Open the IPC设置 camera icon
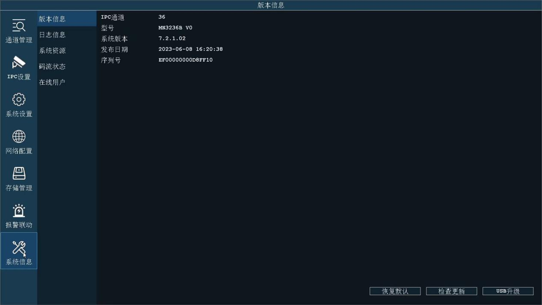This screenshot has height=305, width=542. [19, 63]
